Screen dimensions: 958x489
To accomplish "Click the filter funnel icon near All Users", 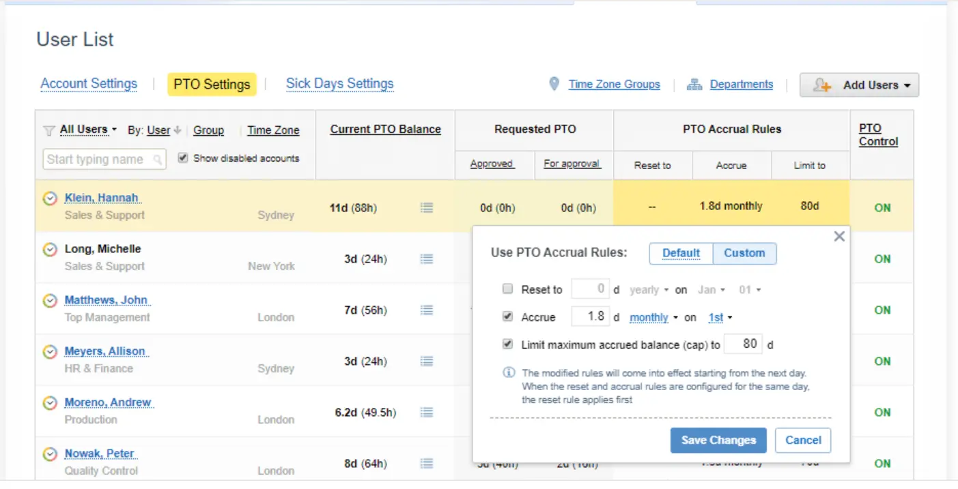I will 49,130.
